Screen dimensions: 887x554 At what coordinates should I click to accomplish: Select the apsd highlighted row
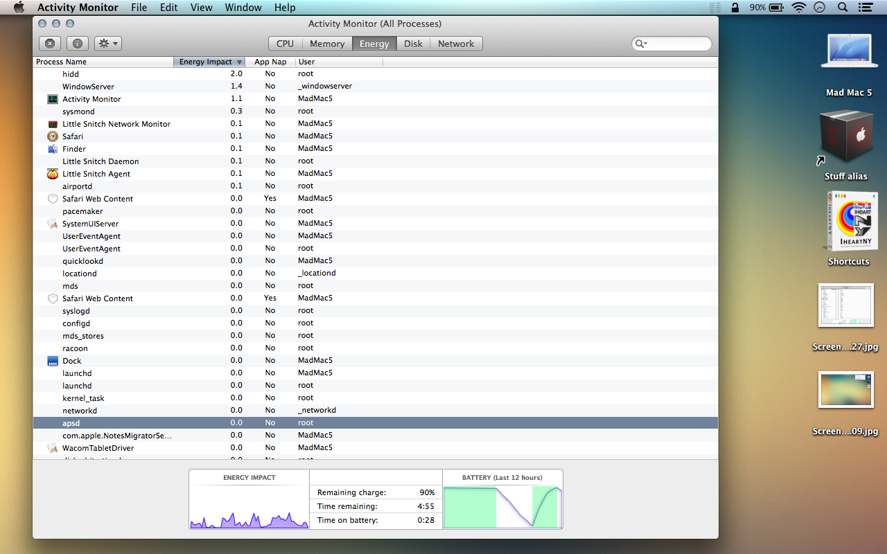tap(375, 423)
